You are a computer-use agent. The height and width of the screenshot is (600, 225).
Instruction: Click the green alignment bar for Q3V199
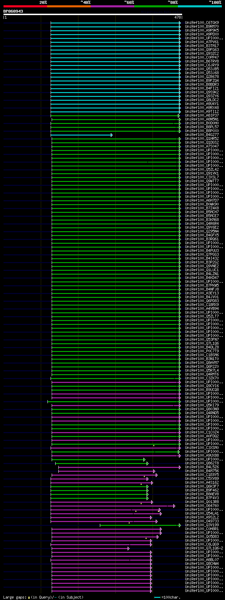[x=140, y=525]
